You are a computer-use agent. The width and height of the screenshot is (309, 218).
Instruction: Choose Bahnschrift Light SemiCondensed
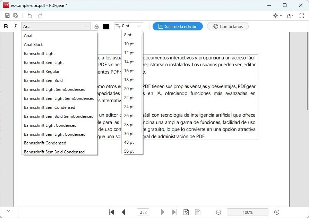click(x=59, y=89)
